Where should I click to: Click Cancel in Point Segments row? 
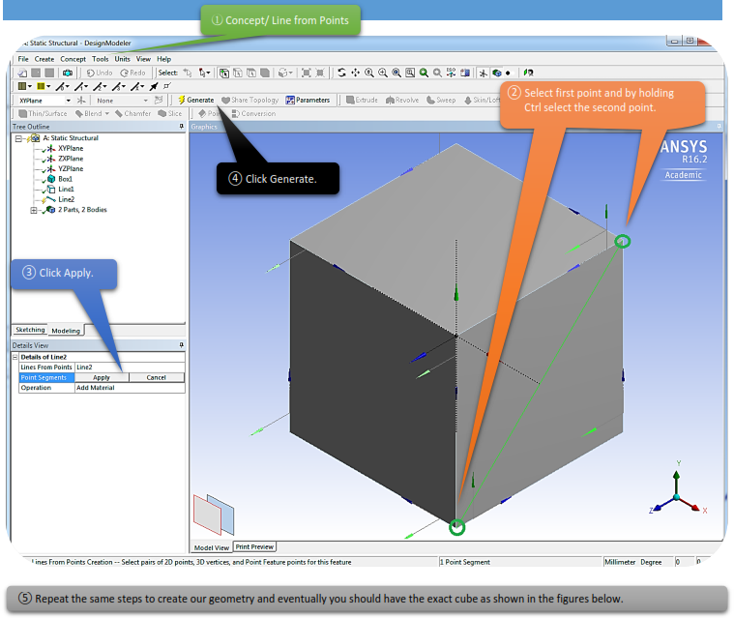156,377
